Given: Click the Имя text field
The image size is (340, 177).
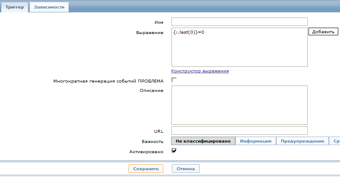Looking at the screenshot, I should point(239,22).
